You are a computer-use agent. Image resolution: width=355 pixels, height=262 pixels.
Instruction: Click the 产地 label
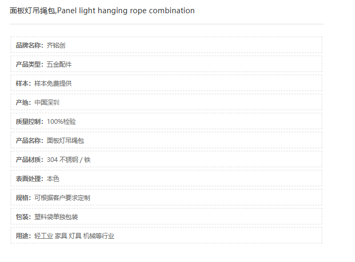pyautogui.click(x=23, y=103)
